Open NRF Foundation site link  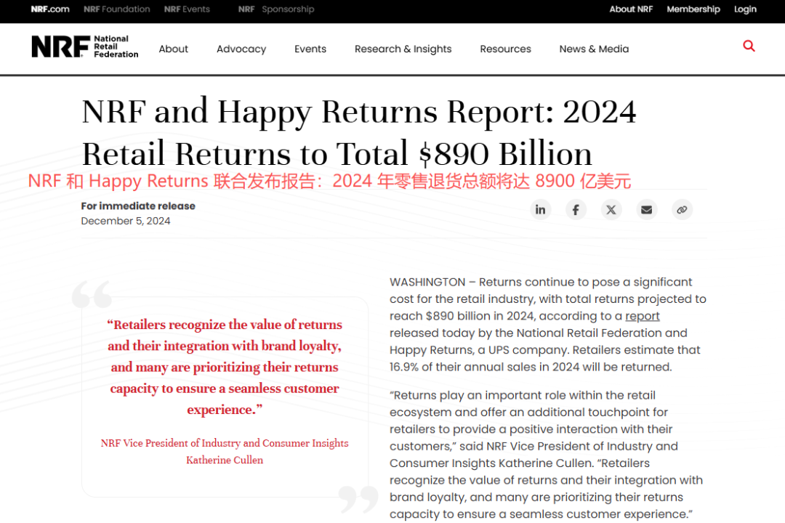tap(117, 9)
